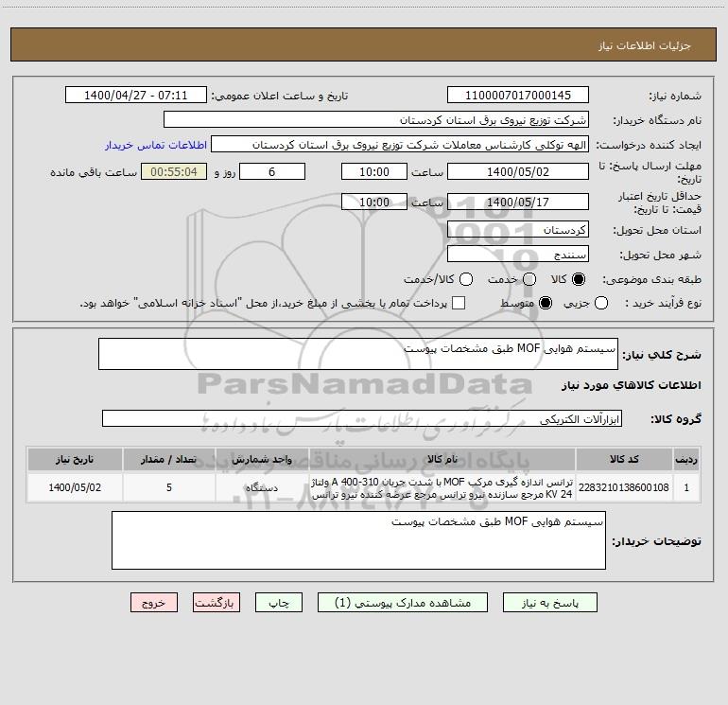Click the price validity time field beside 1400/05/17
The image size is (728, 705).
tap(374, 202)
